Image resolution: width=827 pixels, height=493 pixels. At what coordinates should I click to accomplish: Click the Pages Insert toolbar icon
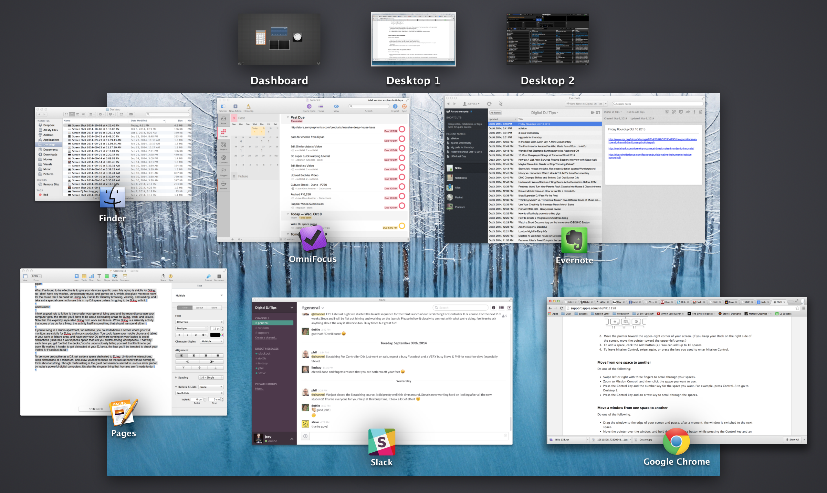click(77, 277)
